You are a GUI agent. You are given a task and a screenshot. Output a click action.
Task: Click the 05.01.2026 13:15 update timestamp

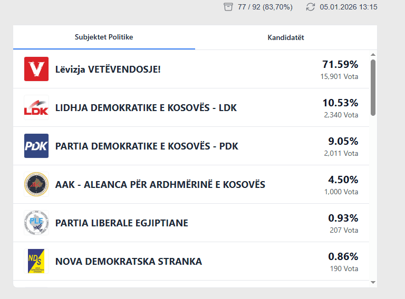pyautogui.click(x=349, y=7)
